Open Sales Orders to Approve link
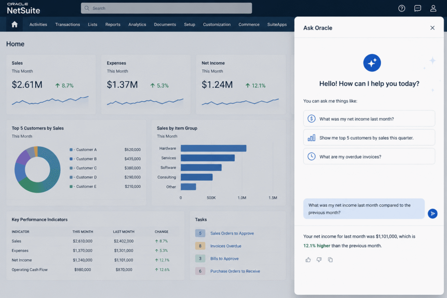Screen dimensions: 447x298 click(x=232, y=233)
